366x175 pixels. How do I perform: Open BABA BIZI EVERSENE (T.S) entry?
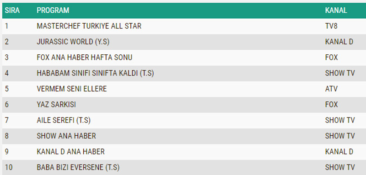tap(78, 167)
